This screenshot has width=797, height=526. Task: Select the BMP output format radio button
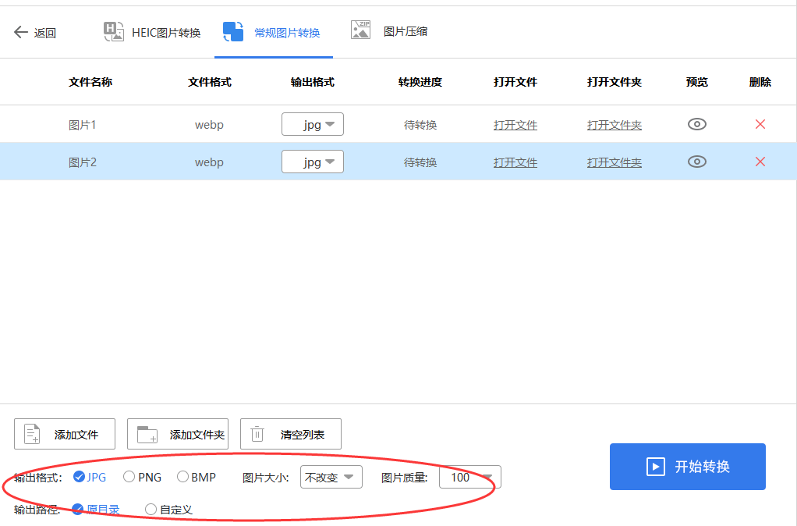182,477
